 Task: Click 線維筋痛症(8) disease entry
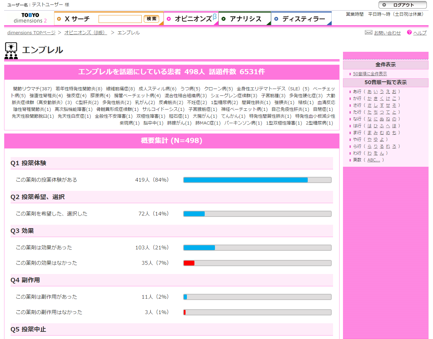coord(120,89)
